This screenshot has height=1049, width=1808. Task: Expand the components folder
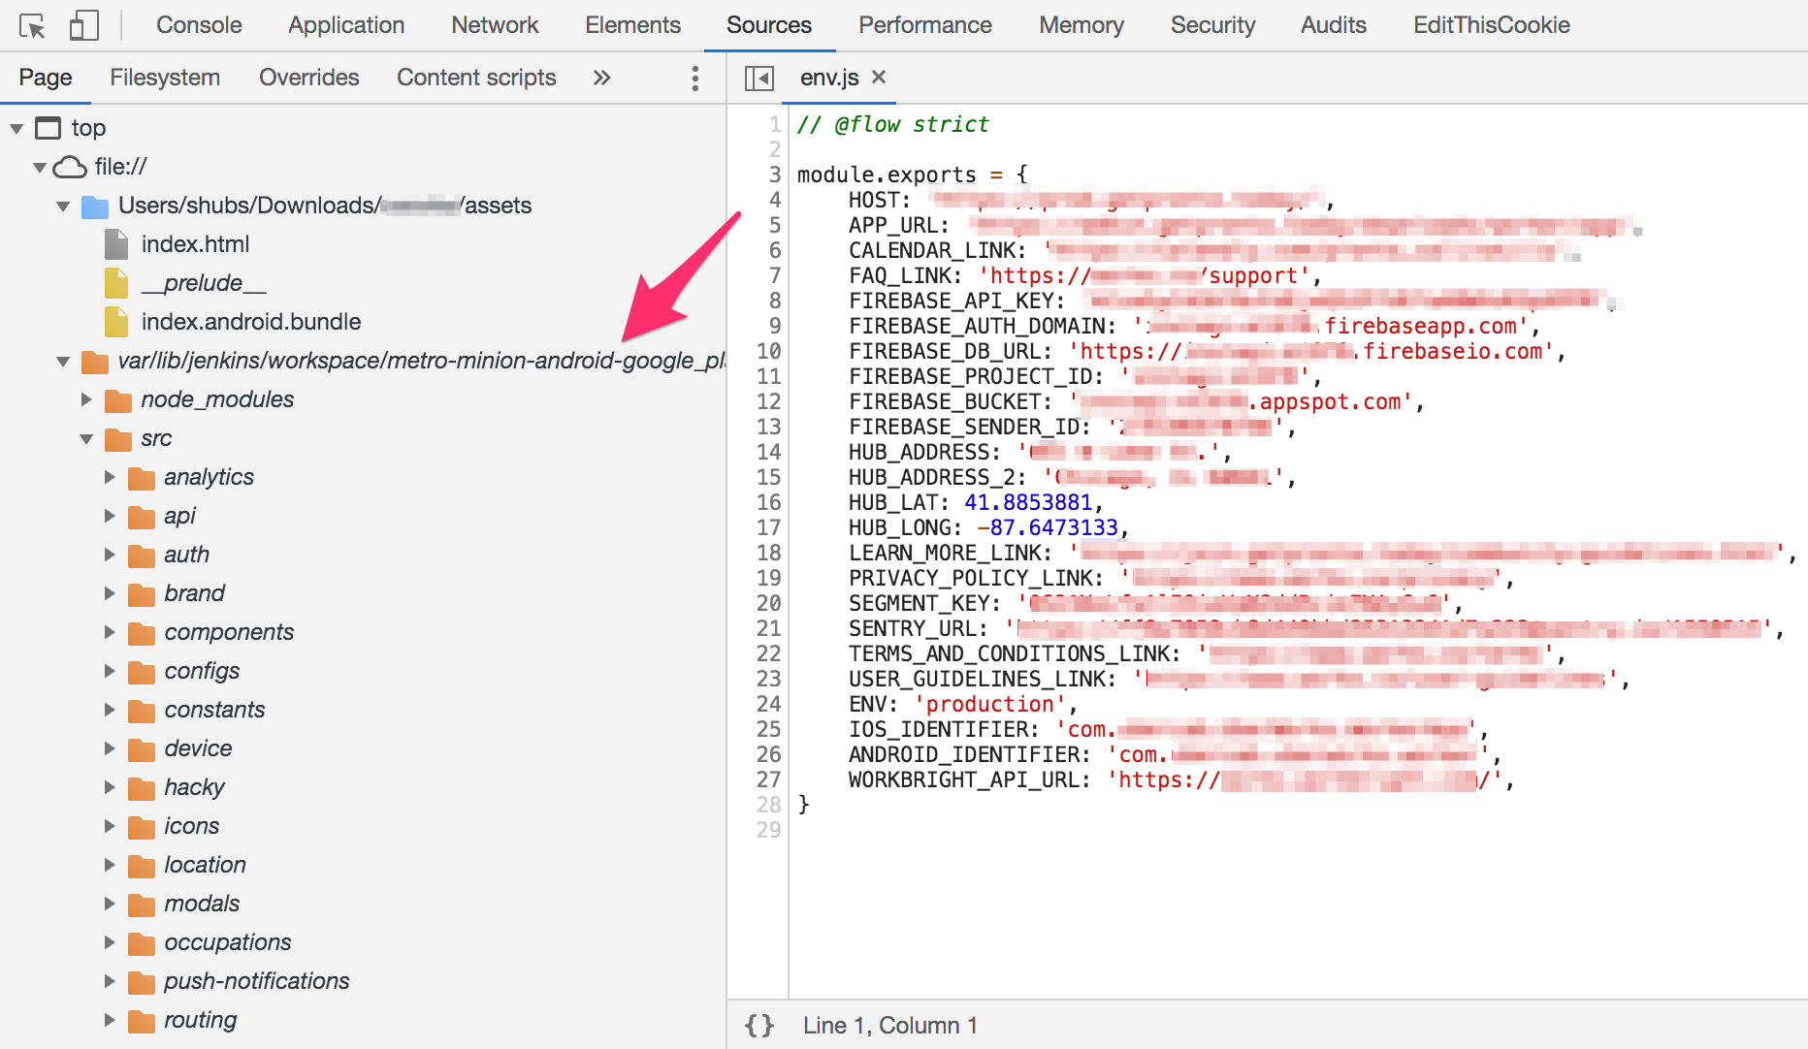point(110,632)
